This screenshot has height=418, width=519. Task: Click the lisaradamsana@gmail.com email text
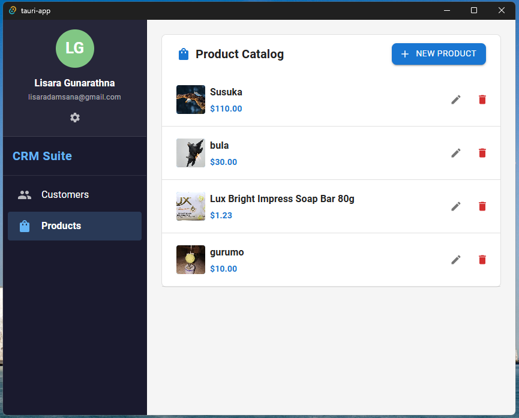(x=74, y=97)
